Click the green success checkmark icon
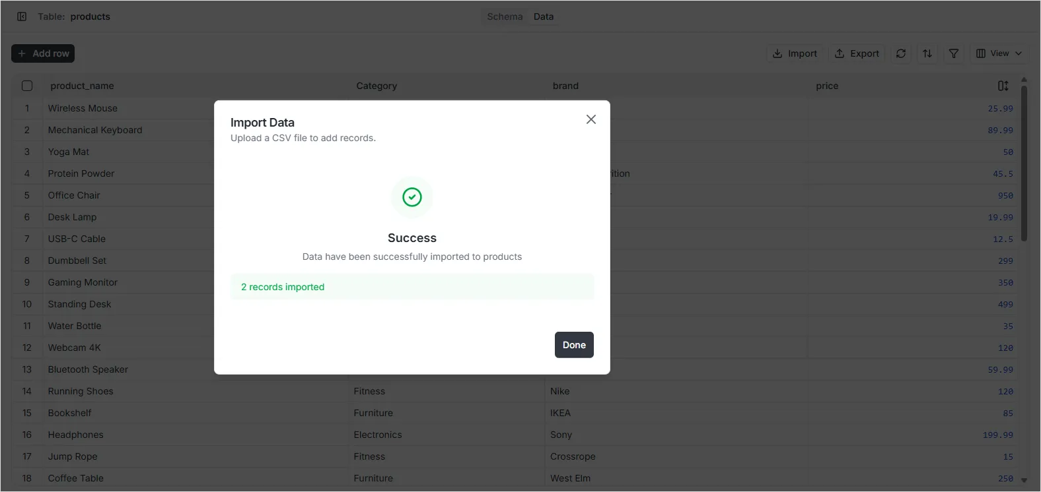The height and width of the screenshot is (492, 1041). point(412,197)
